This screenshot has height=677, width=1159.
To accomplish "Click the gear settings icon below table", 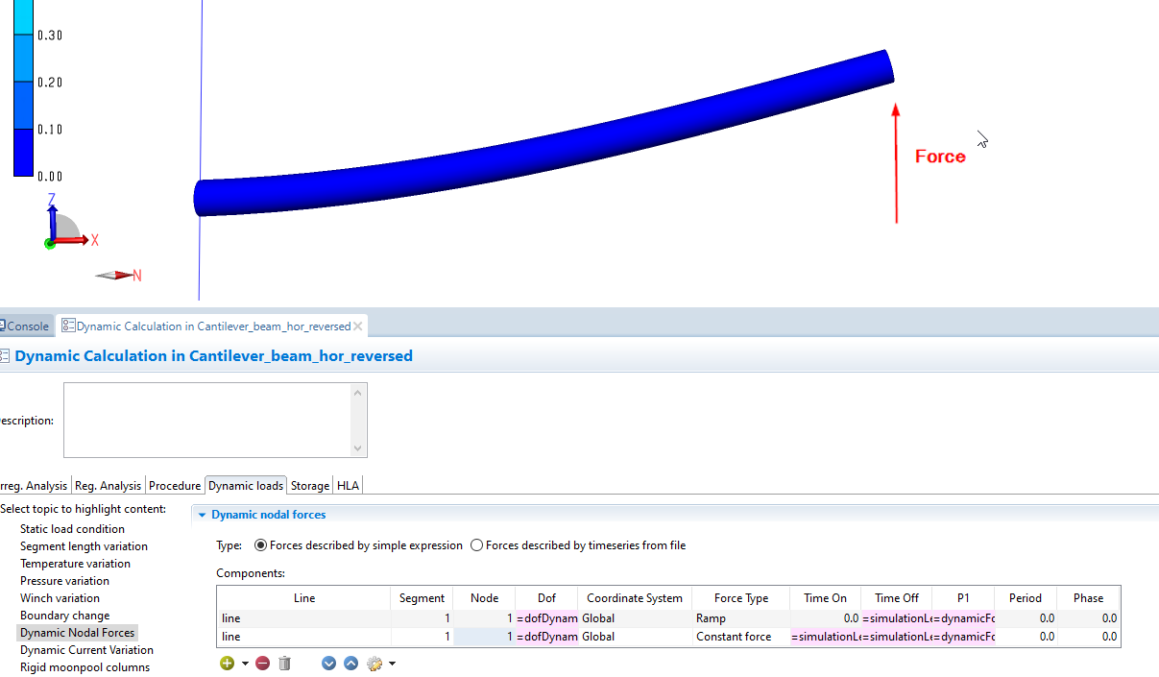I will [x=374, y=664].
